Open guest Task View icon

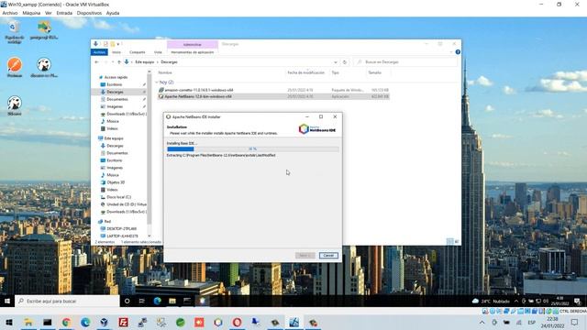coord(142,301)
